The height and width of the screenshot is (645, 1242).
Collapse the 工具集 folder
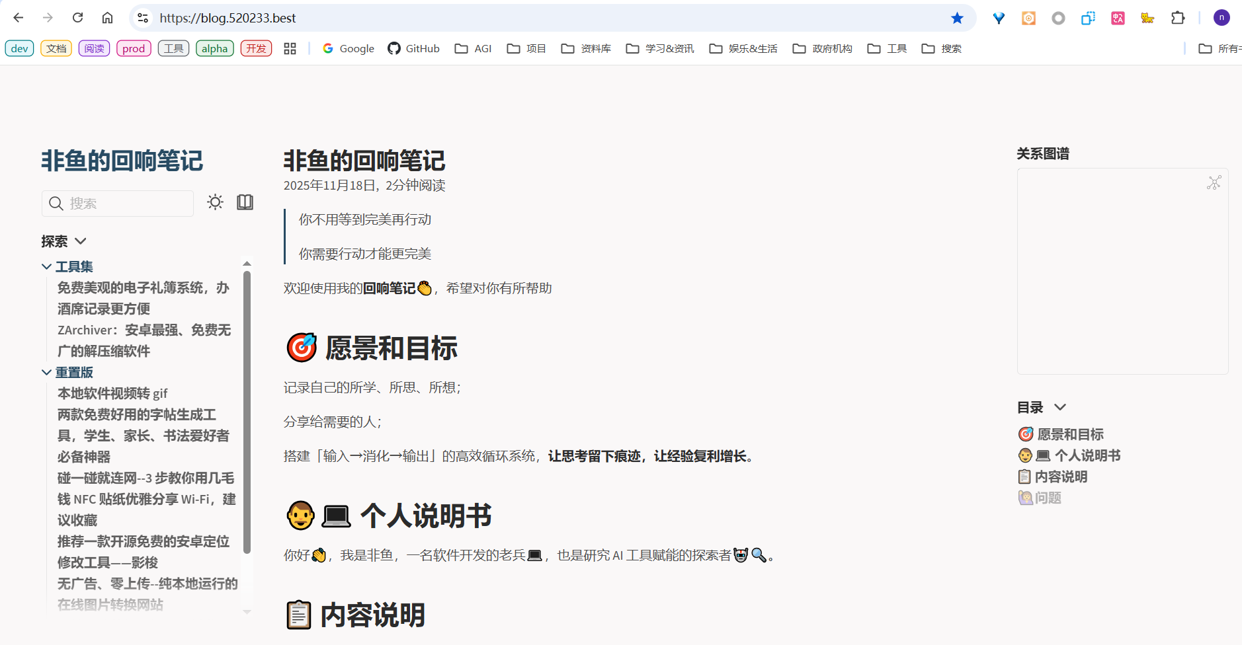coord(47,266)
